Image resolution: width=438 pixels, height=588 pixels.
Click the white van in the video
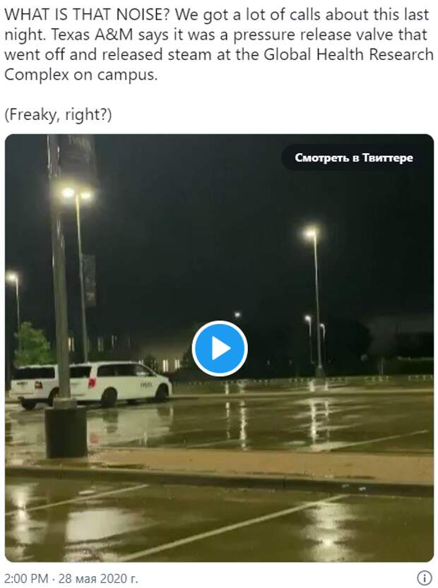pyautogui.click(x=120, y=383)
